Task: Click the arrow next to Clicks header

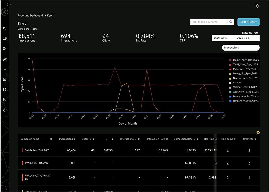Action: 90,139
